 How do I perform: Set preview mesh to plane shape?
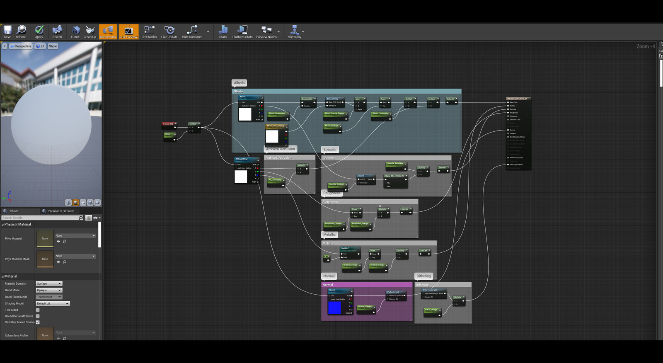tap(83, 203)
